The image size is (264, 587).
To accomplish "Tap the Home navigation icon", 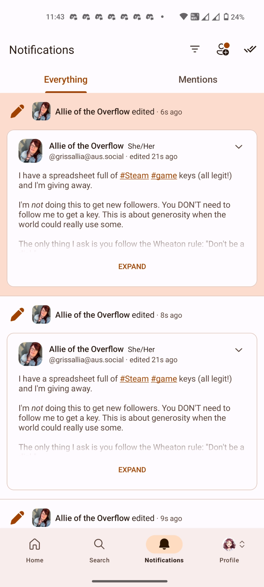I will [35, 544].
